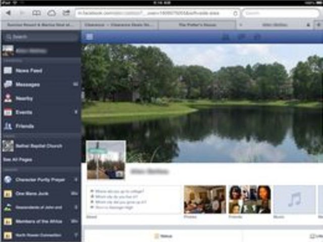Click Bethel Baptist Church page thumbnail
Image resolution: width=323 pixels, height=242 pixels.
8,146
